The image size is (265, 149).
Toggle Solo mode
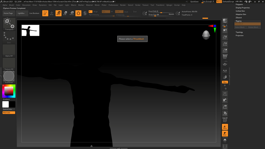pos(225,140)
